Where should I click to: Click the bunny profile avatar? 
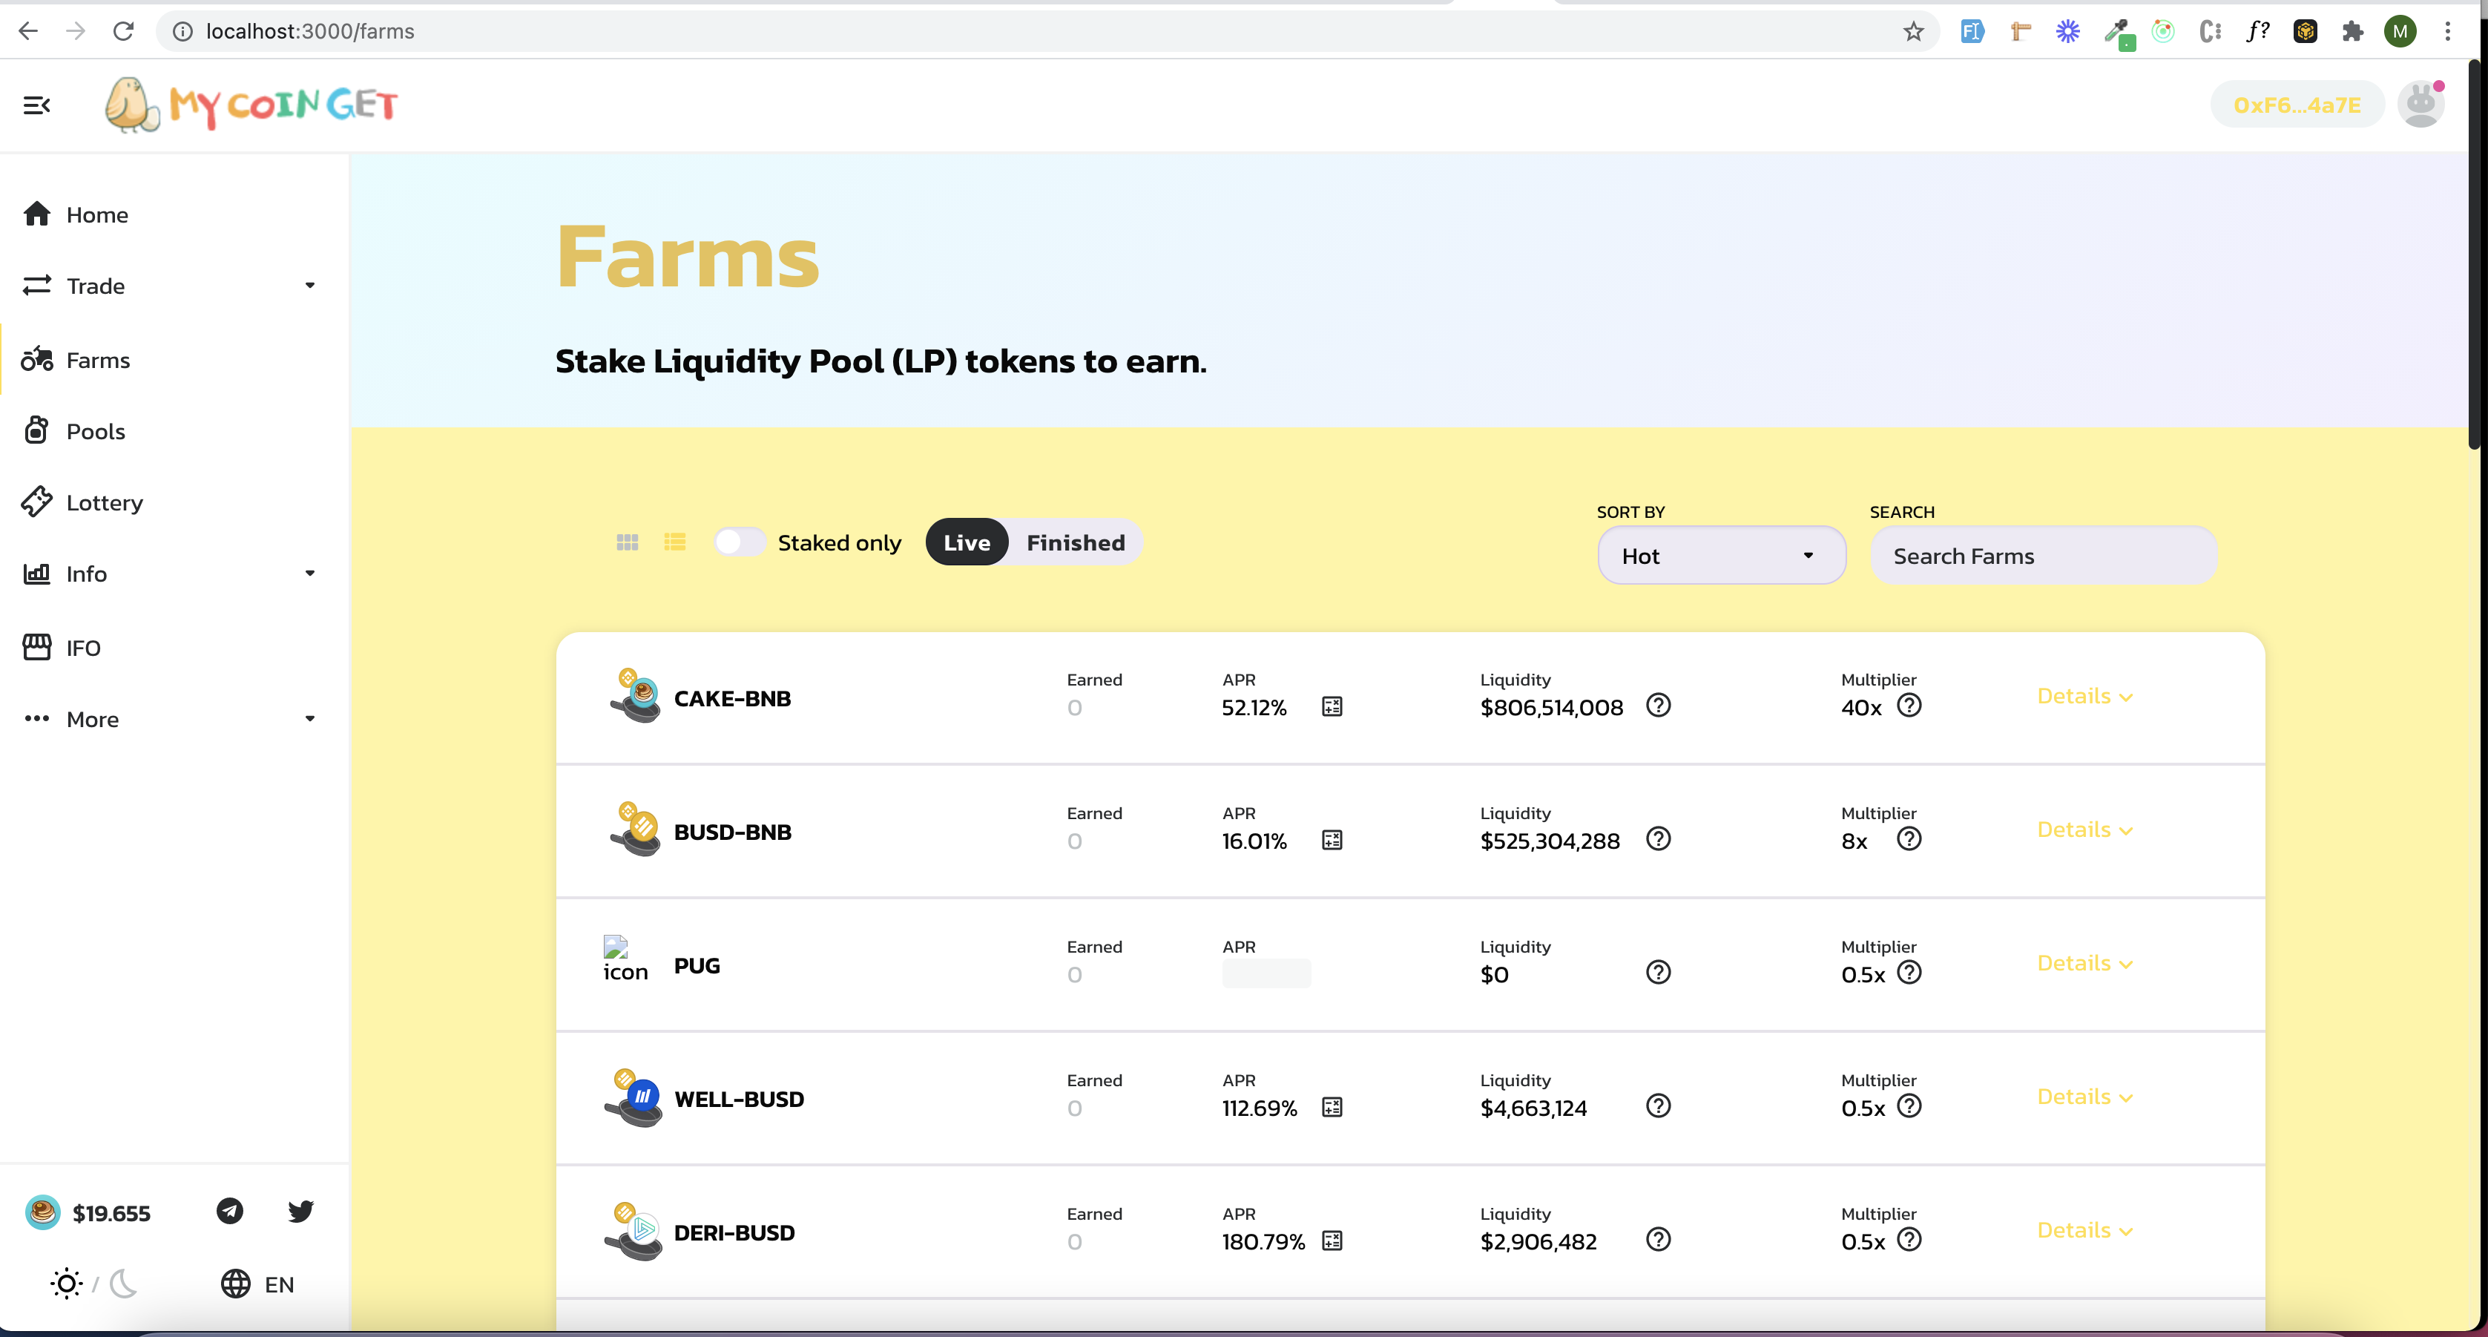click(x=2420, y=105)
